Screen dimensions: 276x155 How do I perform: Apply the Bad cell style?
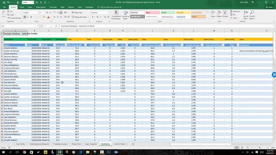(x=153, y=12)
